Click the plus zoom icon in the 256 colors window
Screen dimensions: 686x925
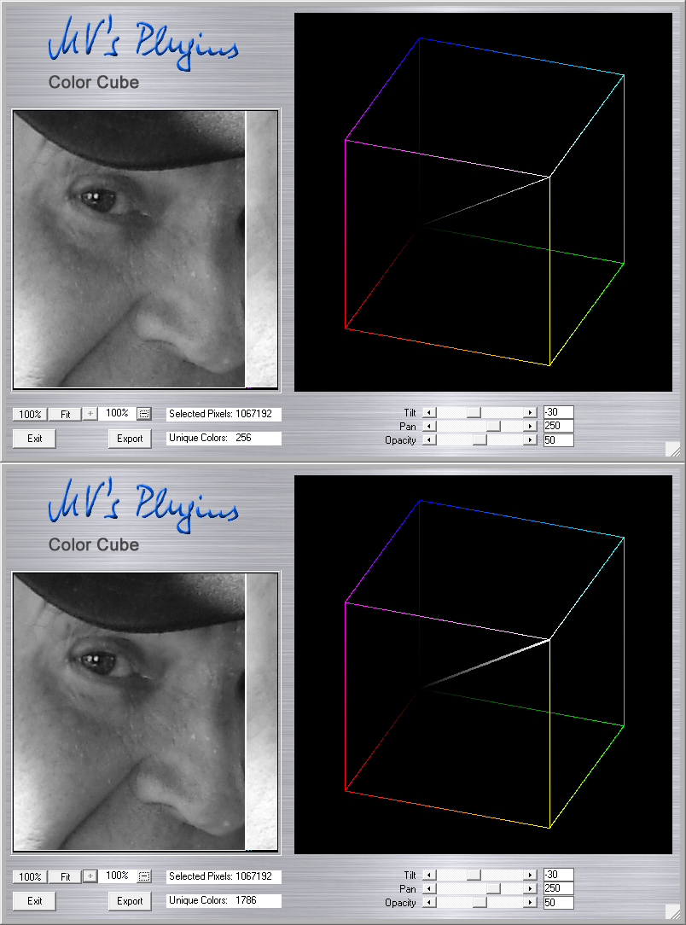tap(90, 414)
